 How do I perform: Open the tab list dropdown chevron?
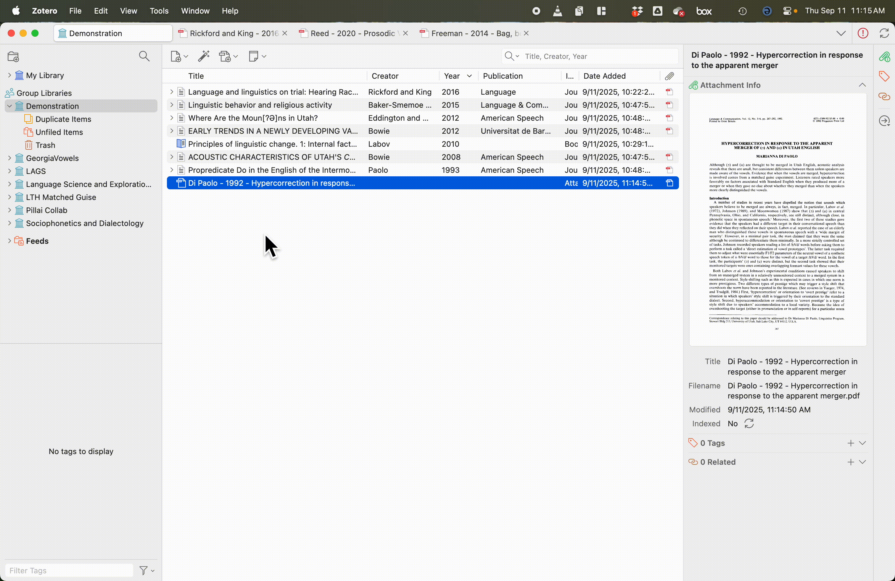[x=841, y=33]
